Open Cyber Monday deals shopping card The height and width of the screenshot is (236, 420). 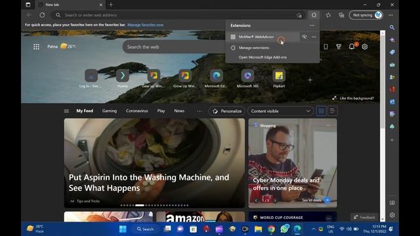[x=293, y=163]
